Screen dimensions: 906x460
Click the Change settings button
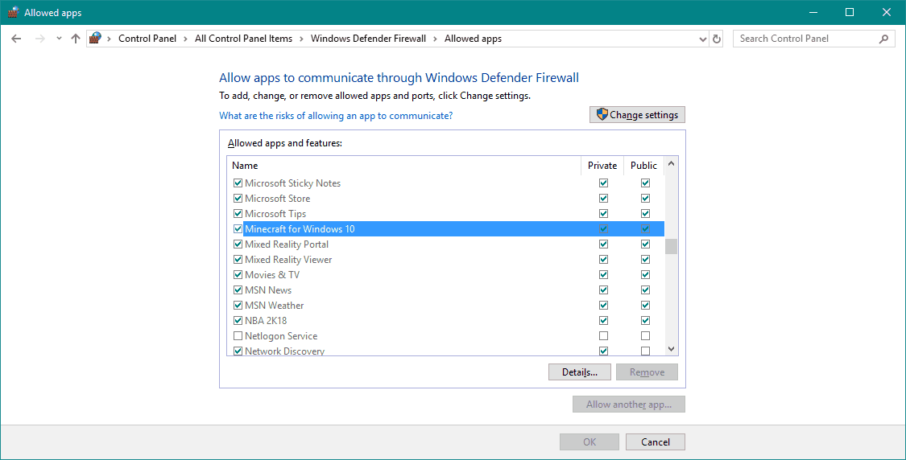(x=637, y=115)
